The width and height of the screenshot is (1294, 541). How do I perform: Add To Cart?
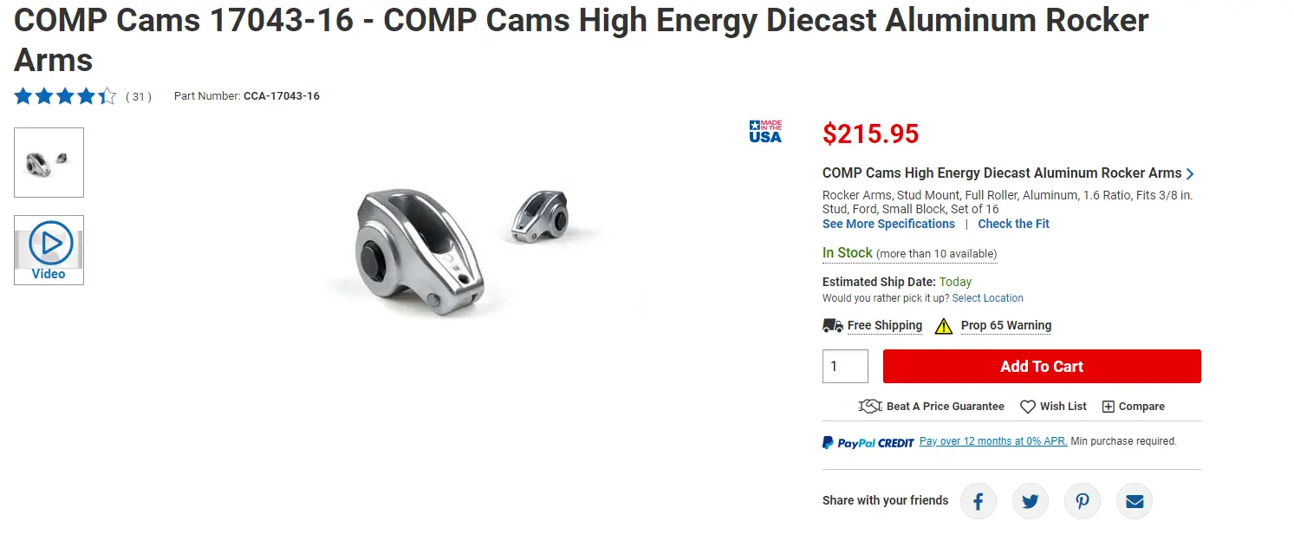point(1042,366)
